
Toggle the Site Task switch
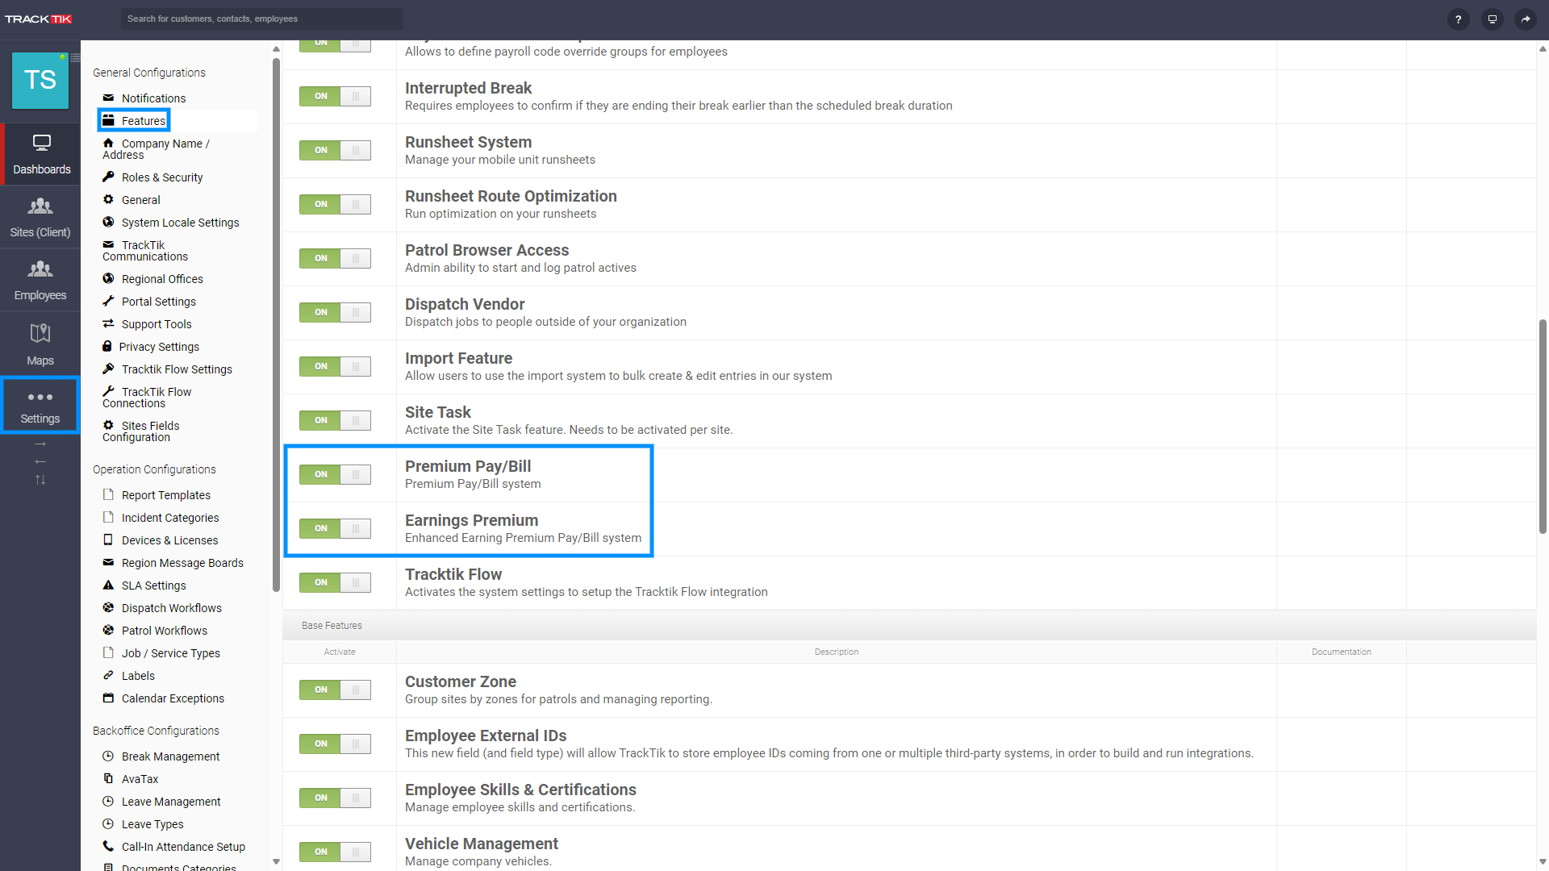[335, 420]
